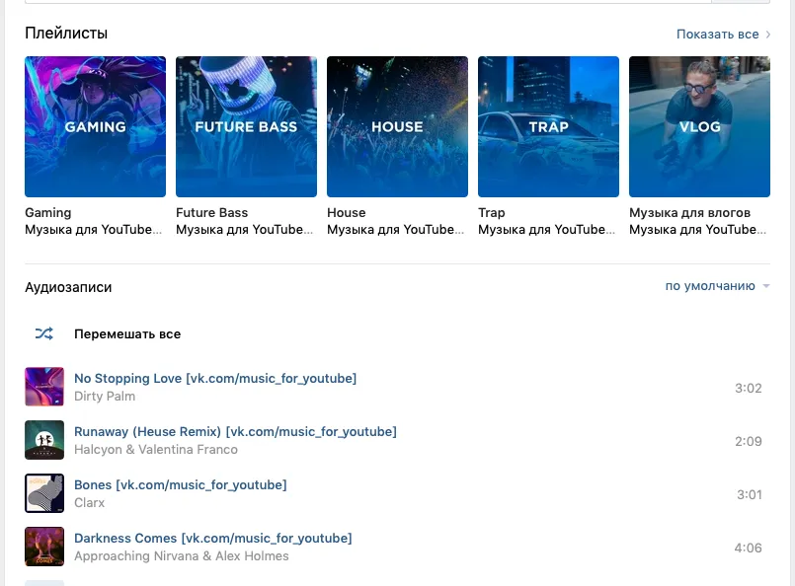The width and height of the screenshot is (795, 586).
Task: Open the Vlog playlist cover
Action: point(699,126)
